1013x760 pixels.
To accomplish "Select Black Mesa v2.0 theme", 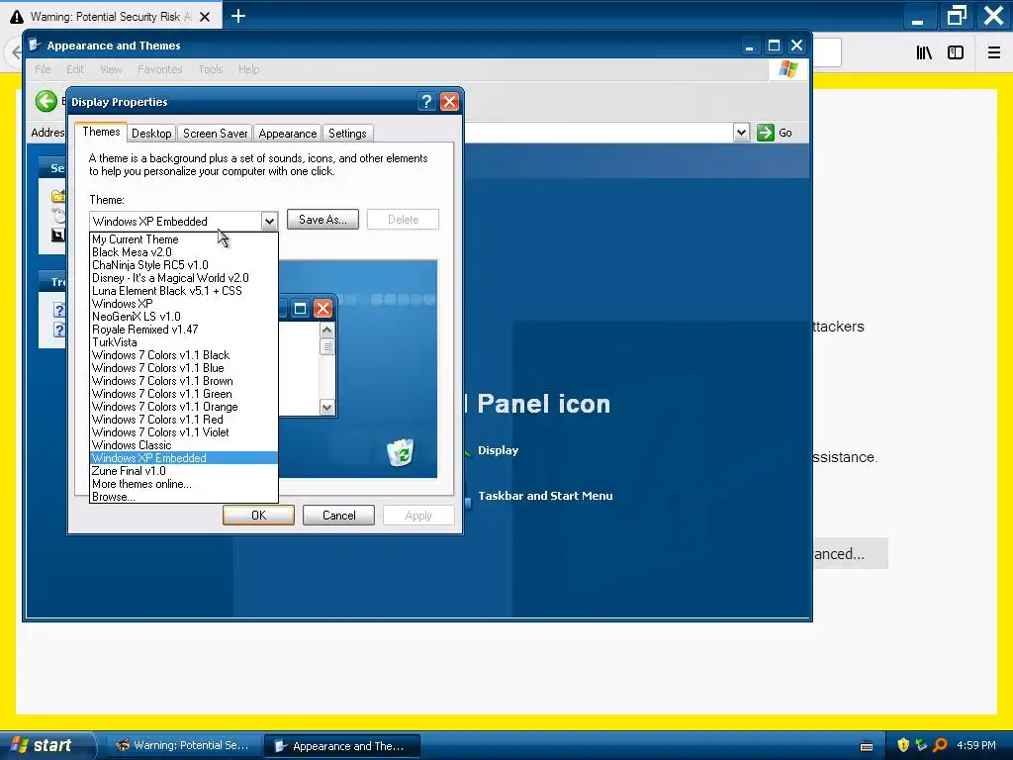I will coord(184,252).
